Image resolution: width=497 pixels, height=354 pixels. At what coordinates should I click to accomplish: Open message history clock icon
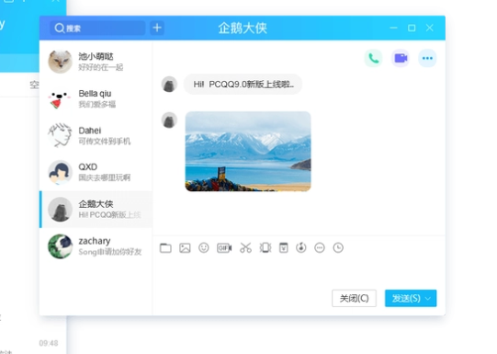338,247
